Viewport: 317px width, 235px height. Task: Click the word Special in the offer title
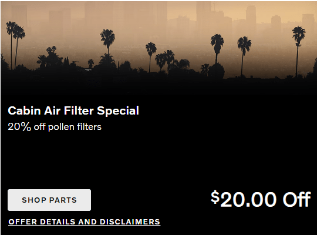tap(118, 110)
